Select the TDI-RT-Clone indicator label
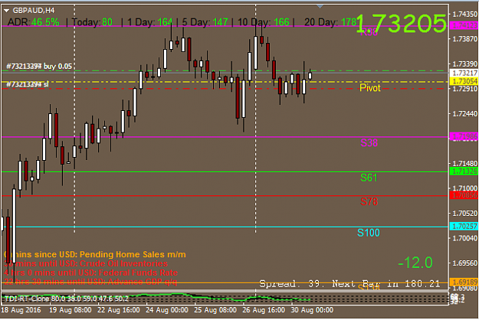 click(x=65, y=299)
